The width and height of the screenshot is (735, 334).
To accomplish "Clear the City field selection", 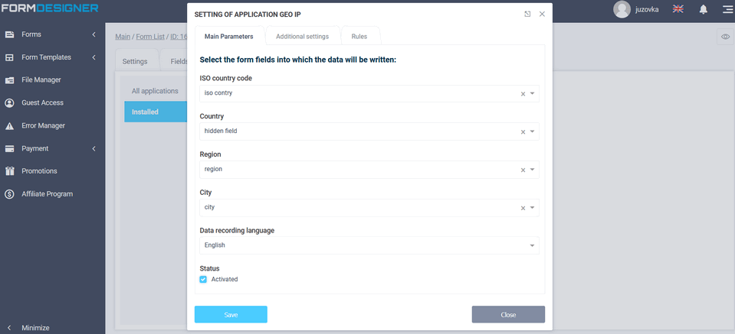I will [x=523, y=208].
